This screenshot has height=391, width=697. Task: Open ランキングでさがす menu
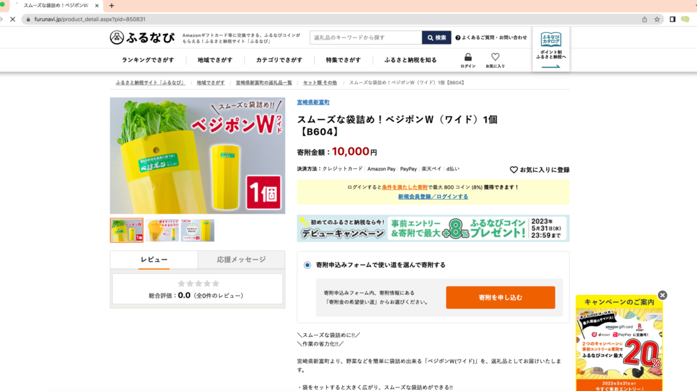148,61
